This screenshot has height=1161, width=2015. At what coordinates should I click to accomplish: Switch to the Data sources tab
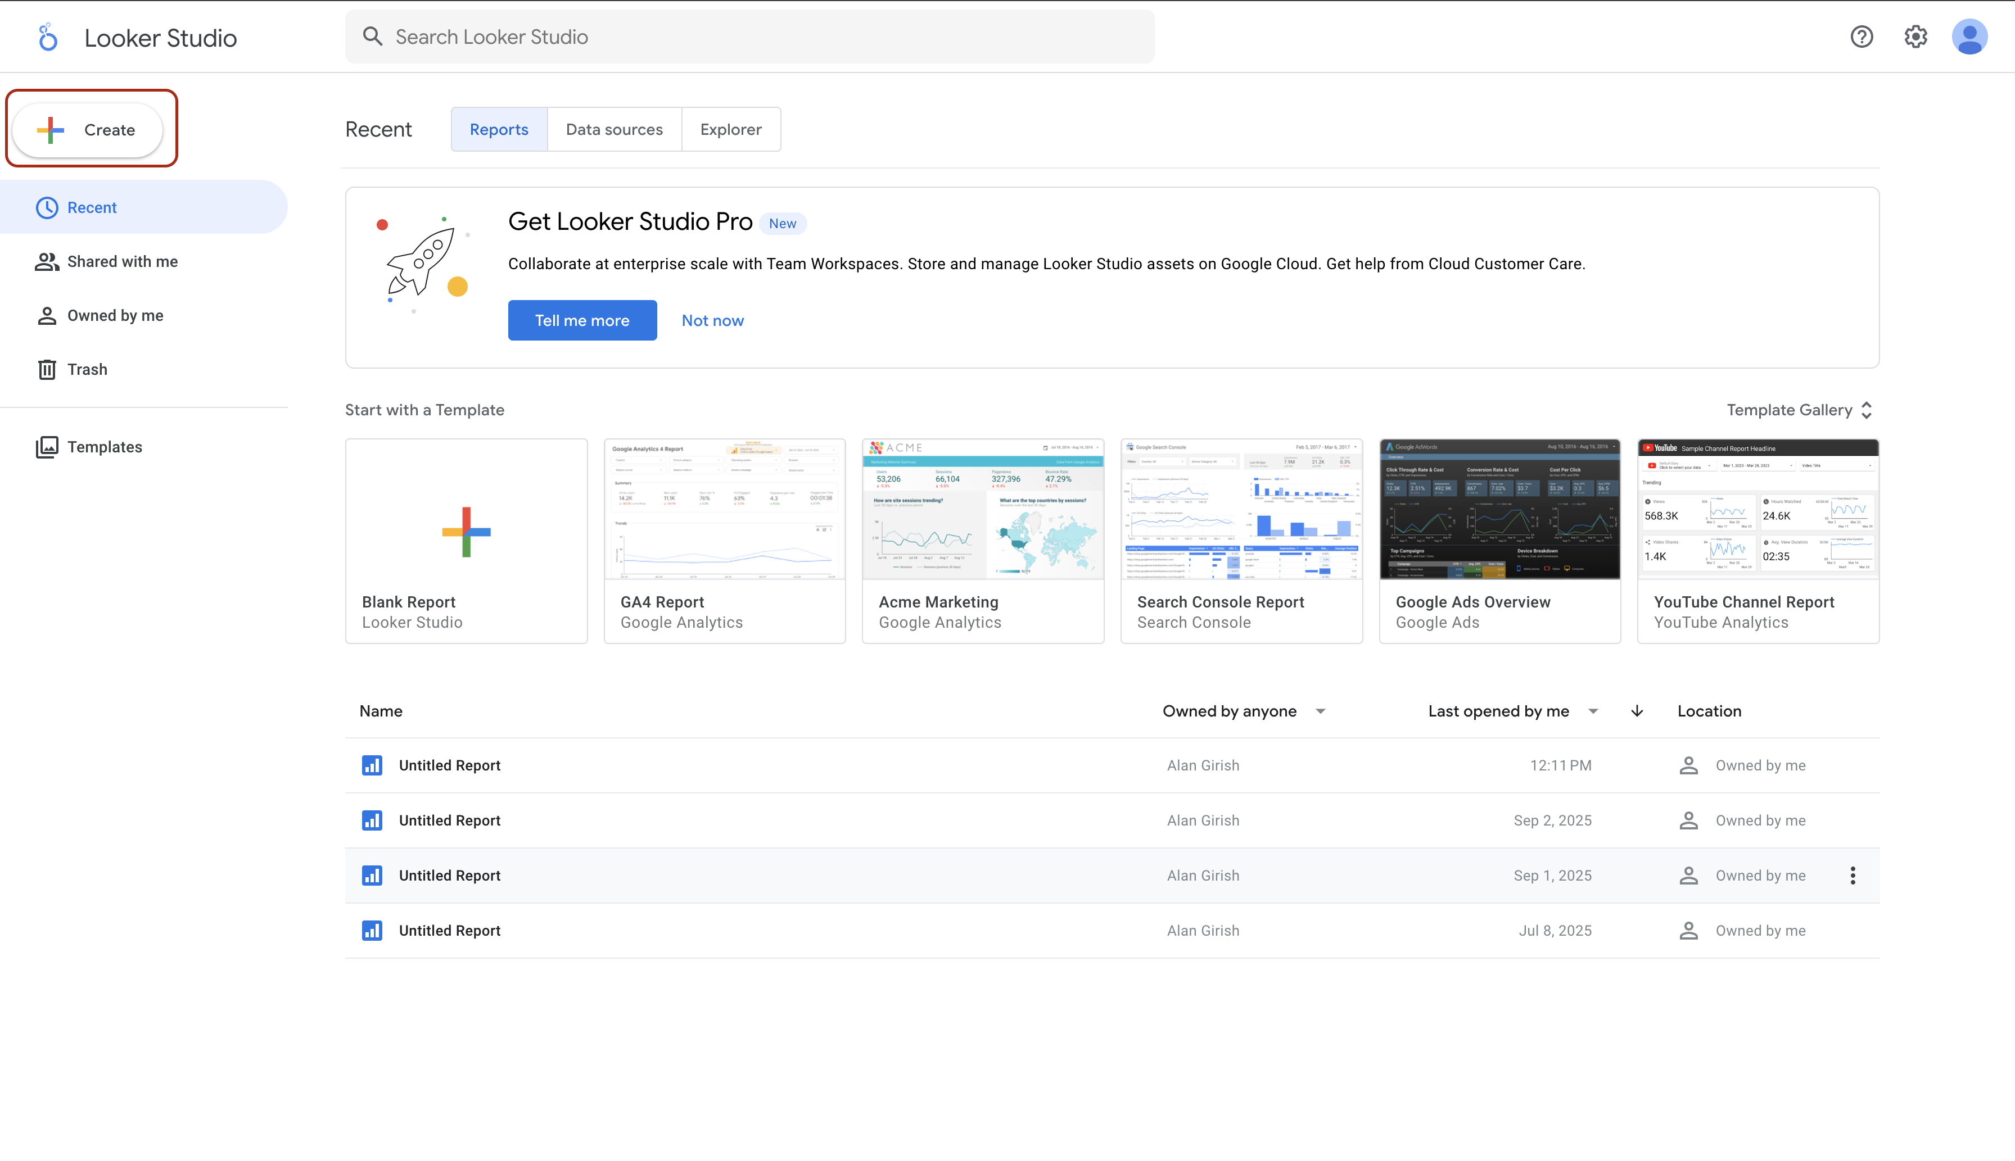tap(613, 129)
